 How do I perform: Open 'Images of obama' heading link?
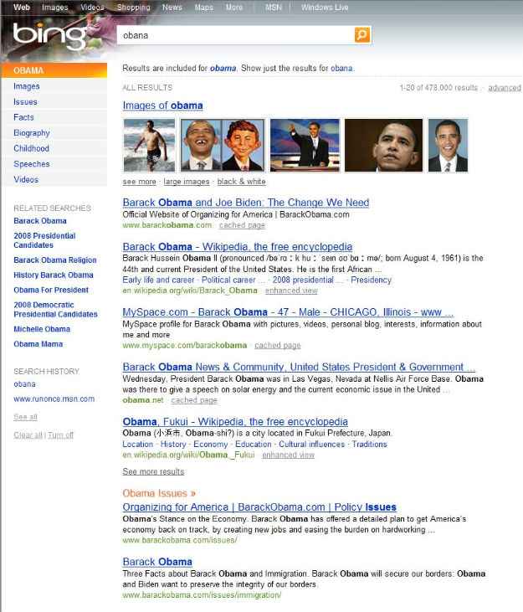(162, 105)
